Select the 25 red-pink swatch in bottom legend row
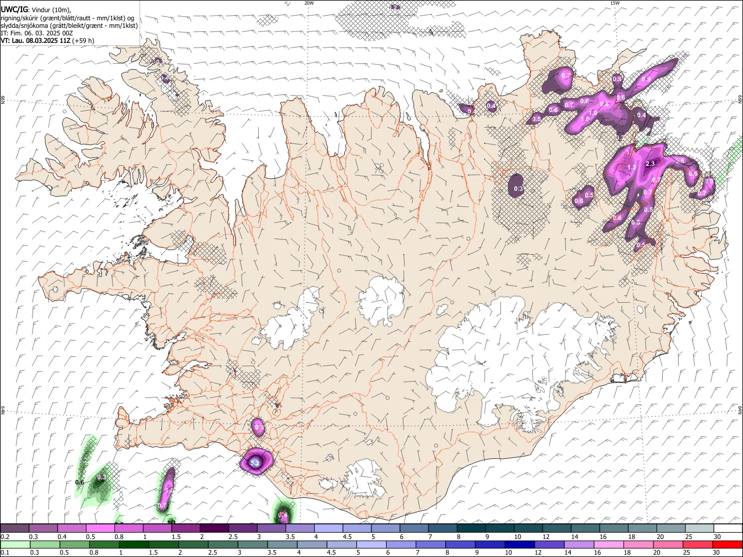The width and height of the screenshot is (743, 557). (698, 545)
